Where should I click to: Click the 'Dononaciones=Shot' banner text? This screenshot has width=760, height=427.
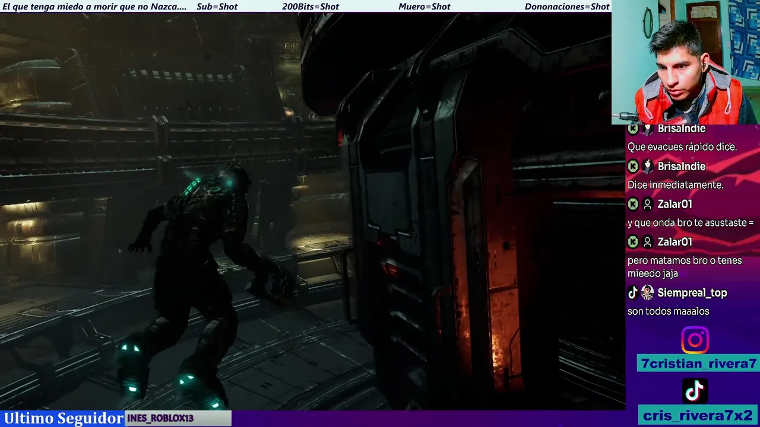click(x=567, y=7)
